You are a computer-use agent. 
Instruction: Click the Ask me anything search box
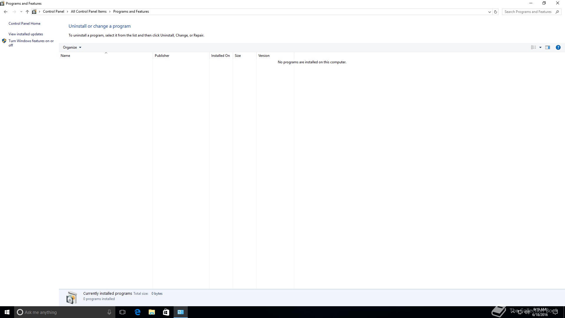point(64,312)
